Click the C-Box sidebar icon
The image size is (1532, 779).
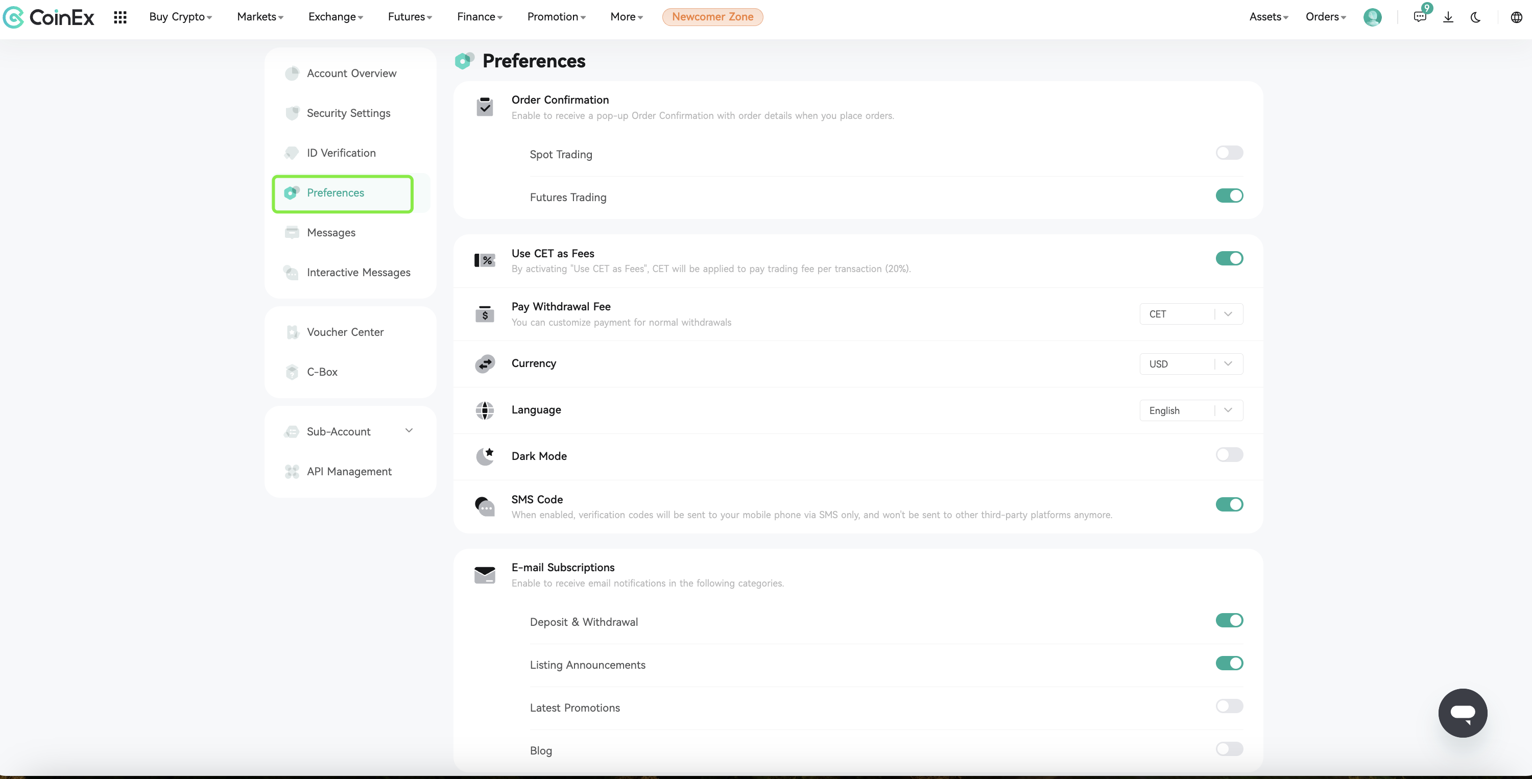[x=292, y=372]
